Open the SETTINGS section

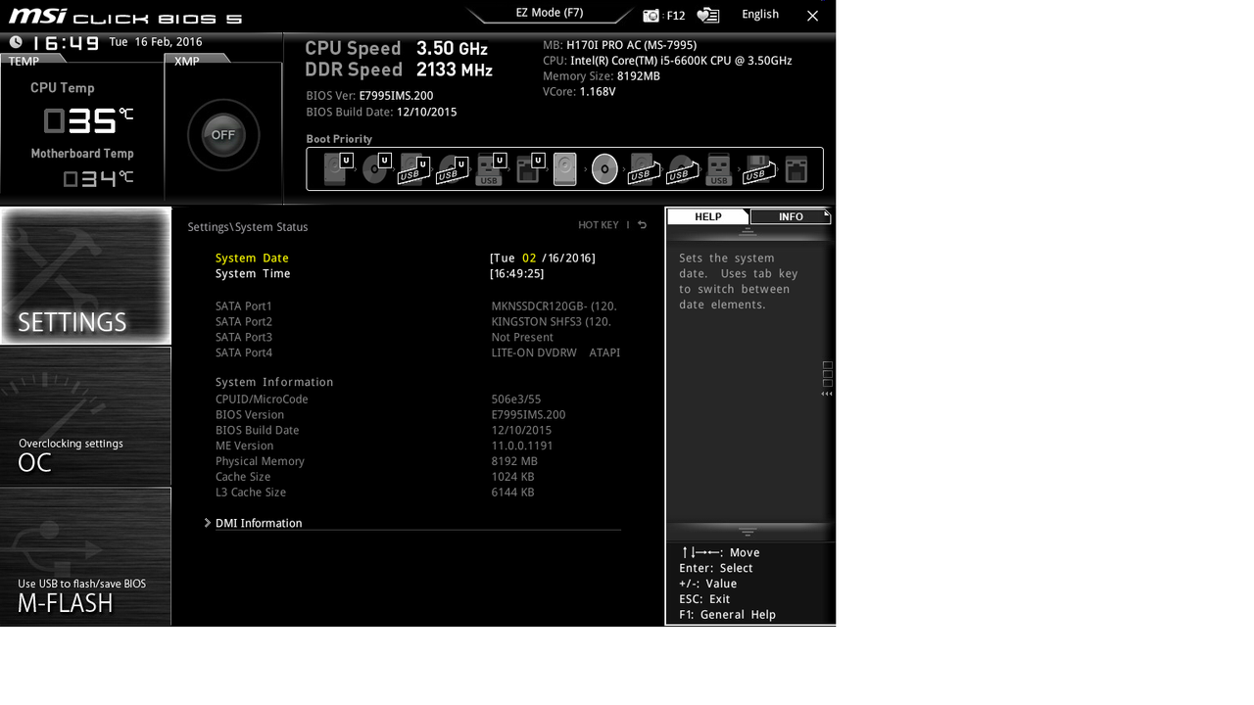tap(86, 275)
